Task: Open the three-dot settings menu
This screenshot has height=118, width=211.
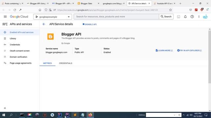Action: 199,17
